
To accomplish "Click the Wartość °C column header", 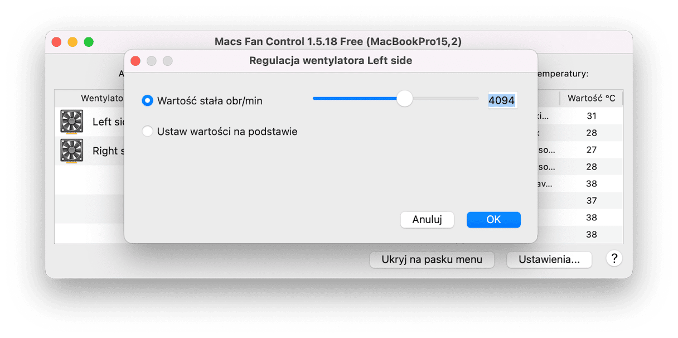I will click(x=591, y=98).
